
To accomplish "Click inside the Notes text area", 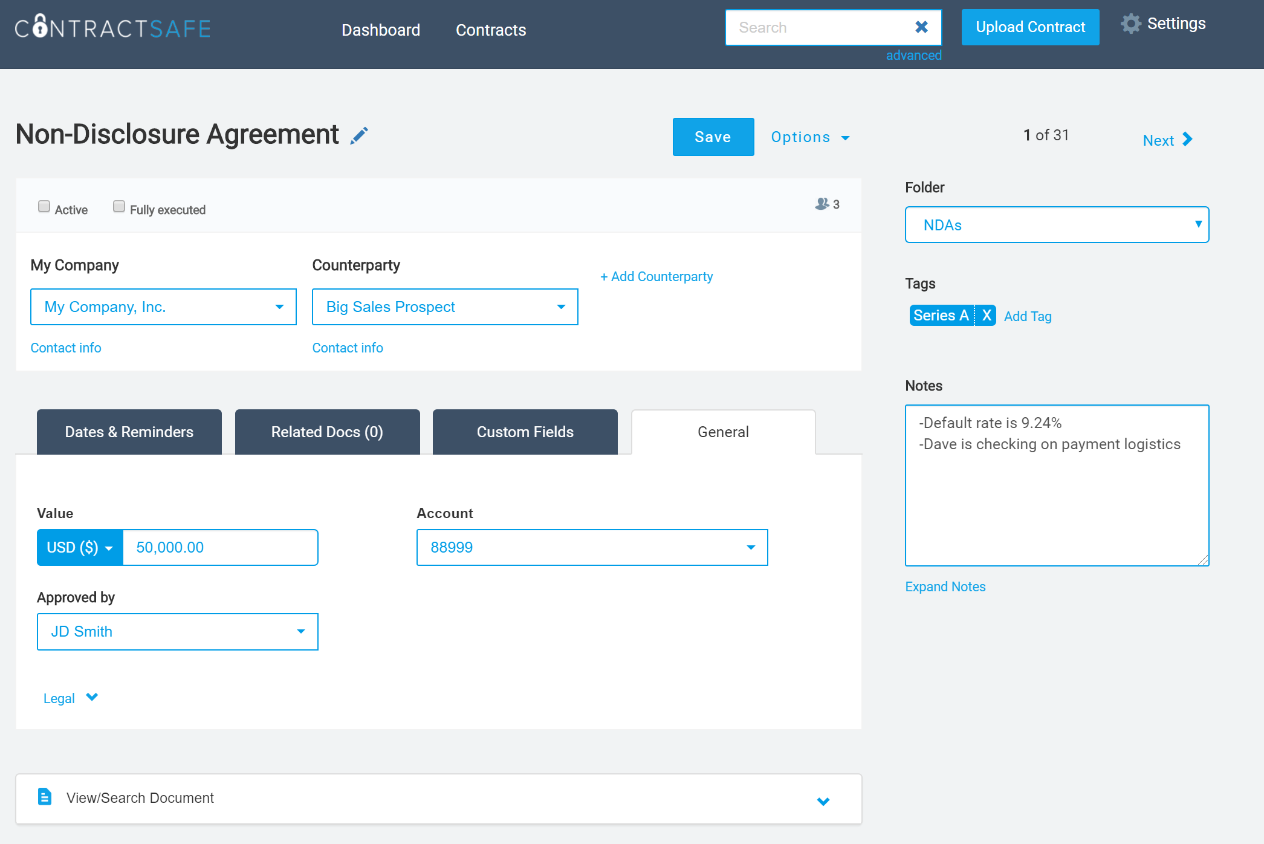I will coord(1057,485).
